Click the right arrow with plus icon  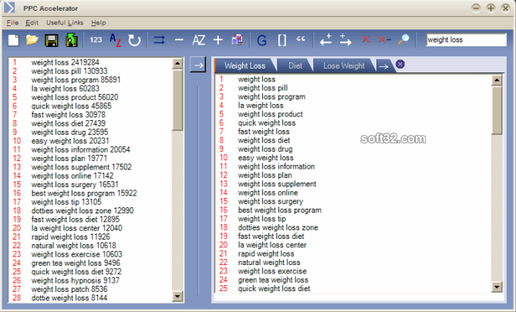pyautogui.click(x=346, y=40)
